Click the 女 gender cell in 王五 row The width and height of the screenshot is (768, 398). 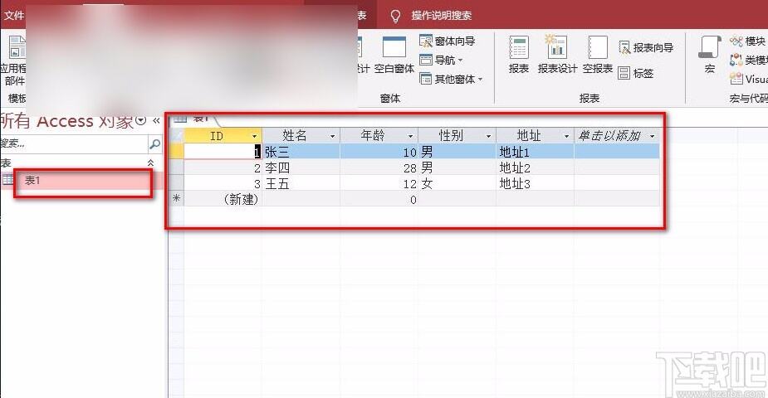[x=457, y=184]
